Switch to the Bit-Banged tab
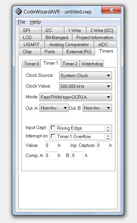 57,37
